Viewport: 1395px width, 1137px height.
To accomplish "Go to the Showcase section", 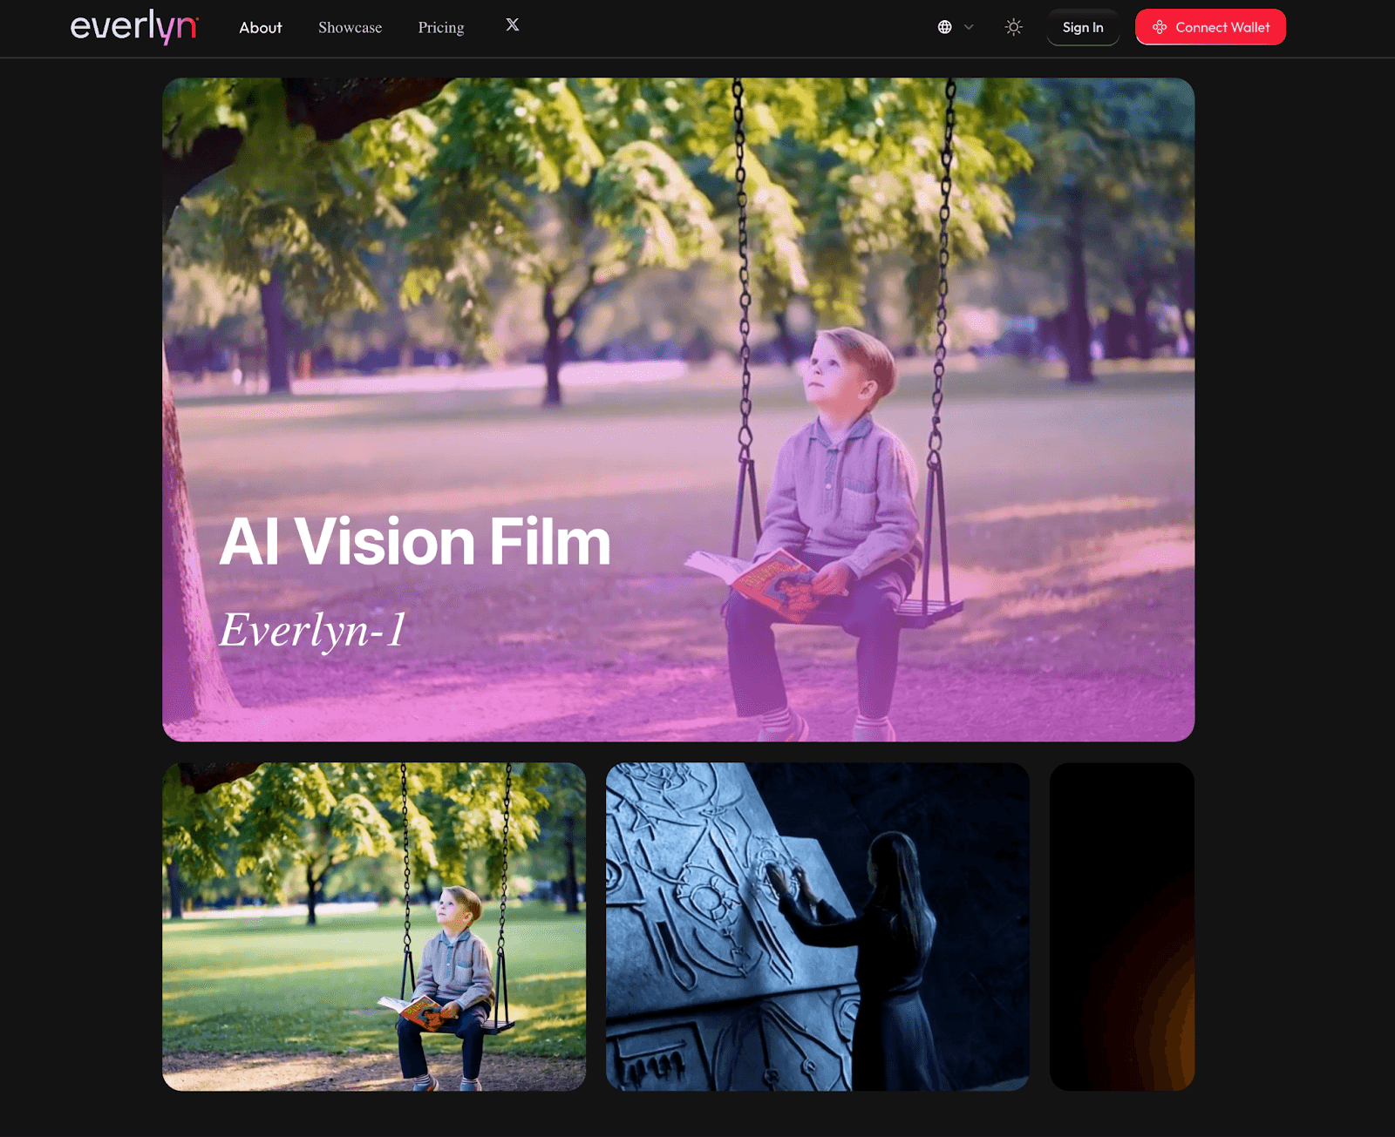I will click(x=350, y=28).
